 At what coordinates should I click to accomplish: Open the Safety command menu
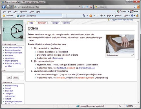tap(118, 15)
